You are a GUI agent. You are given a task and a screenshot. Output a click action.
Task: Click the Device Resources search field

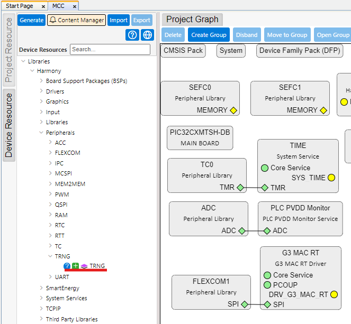110,49
